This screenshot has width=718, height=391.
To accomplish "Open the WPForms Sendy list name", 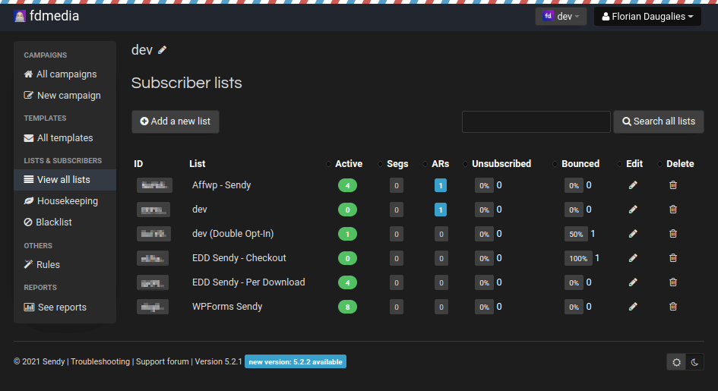I will (227, 307).
